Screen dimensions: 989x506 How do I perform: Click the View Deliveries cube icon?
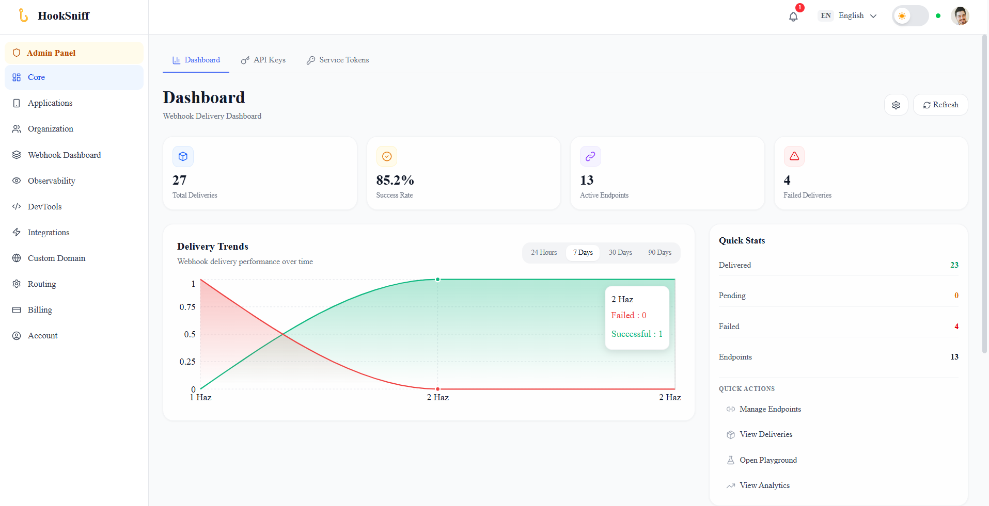[731, 435]
